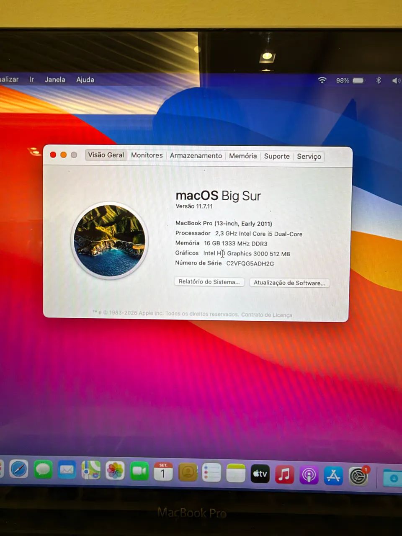Image resolution: width=402 pixels, height=536 pixels.
Task: Open Reminders from the Dock
Action: [x=211, y=473]
